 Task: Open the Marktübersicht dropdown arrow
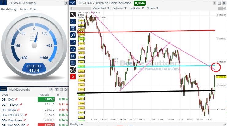[x=57, y=90]
